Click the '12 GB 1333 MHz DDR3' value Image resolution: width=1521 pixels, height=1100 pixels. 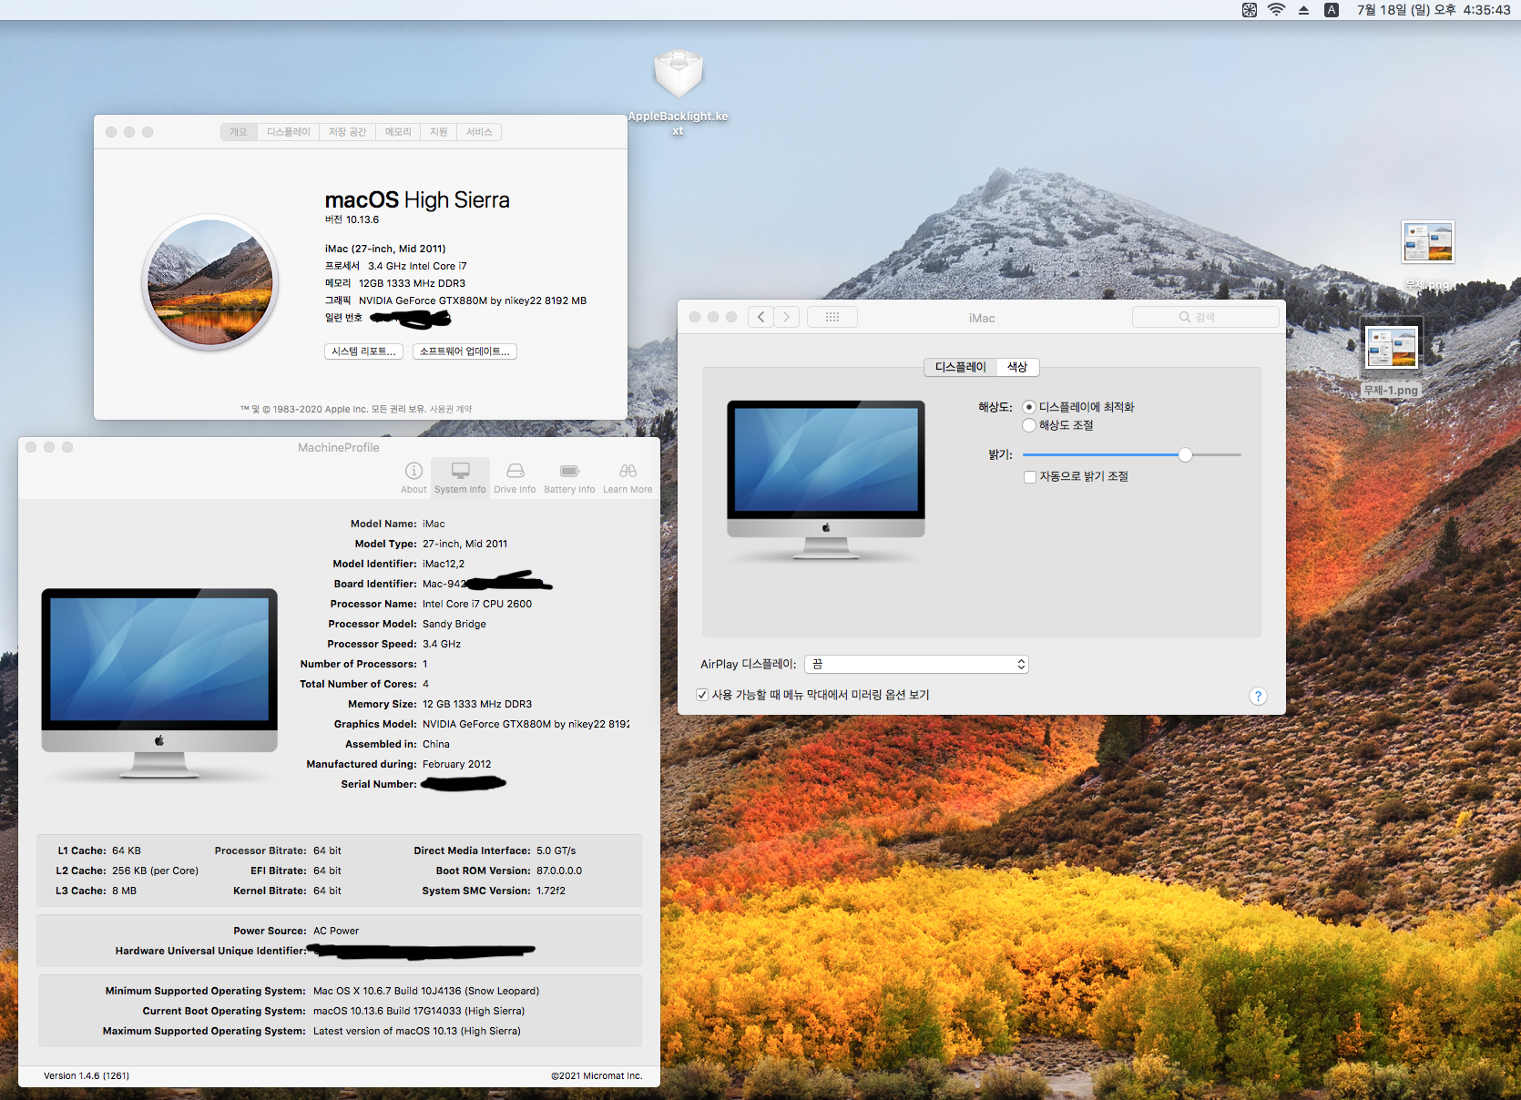tap(477, 704)
